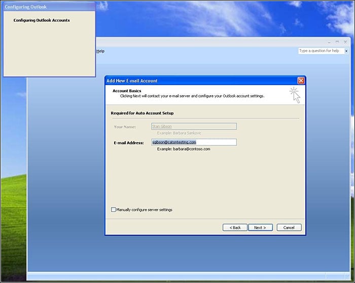Close the Add New E-mail Account dialog
Viewport: 355px width, 283px height.
(x=301, y=80)
